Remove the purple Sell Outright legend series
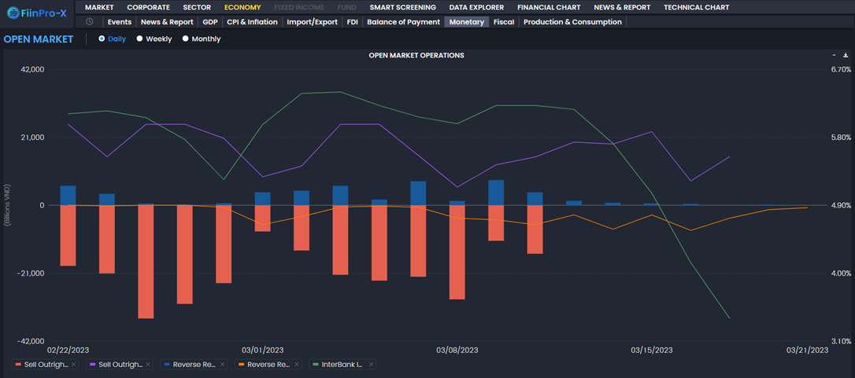Image resolution: width=855 pixels, height=378 pixels. coord(148,365)
